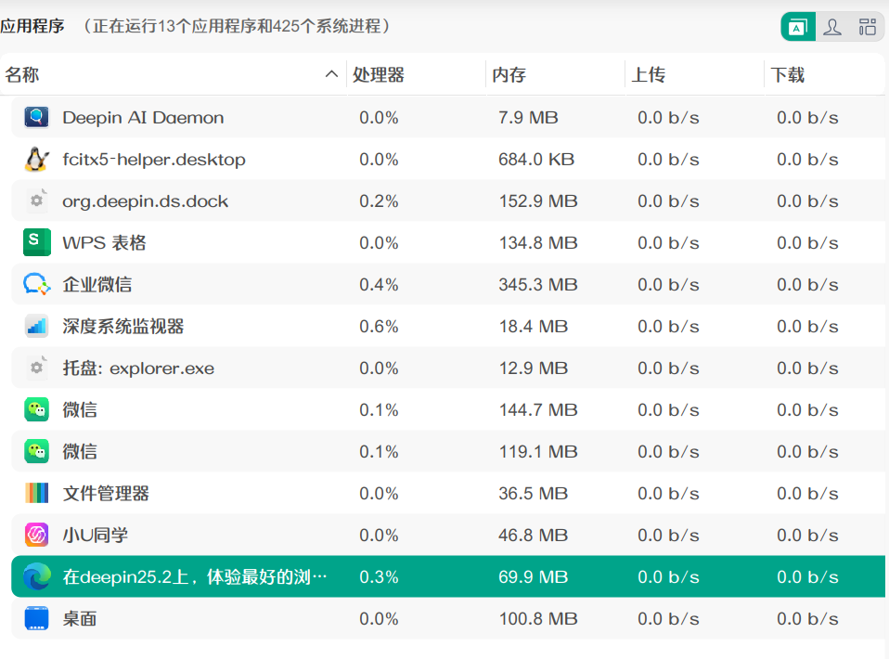Click the "0.6%" processor value

click(379, 327)
